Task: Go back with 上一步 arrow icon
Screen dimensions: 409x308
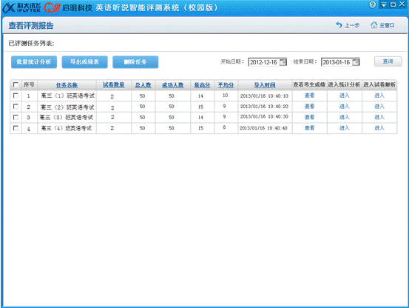Action: pyautogui.click(x=339, y=25)
